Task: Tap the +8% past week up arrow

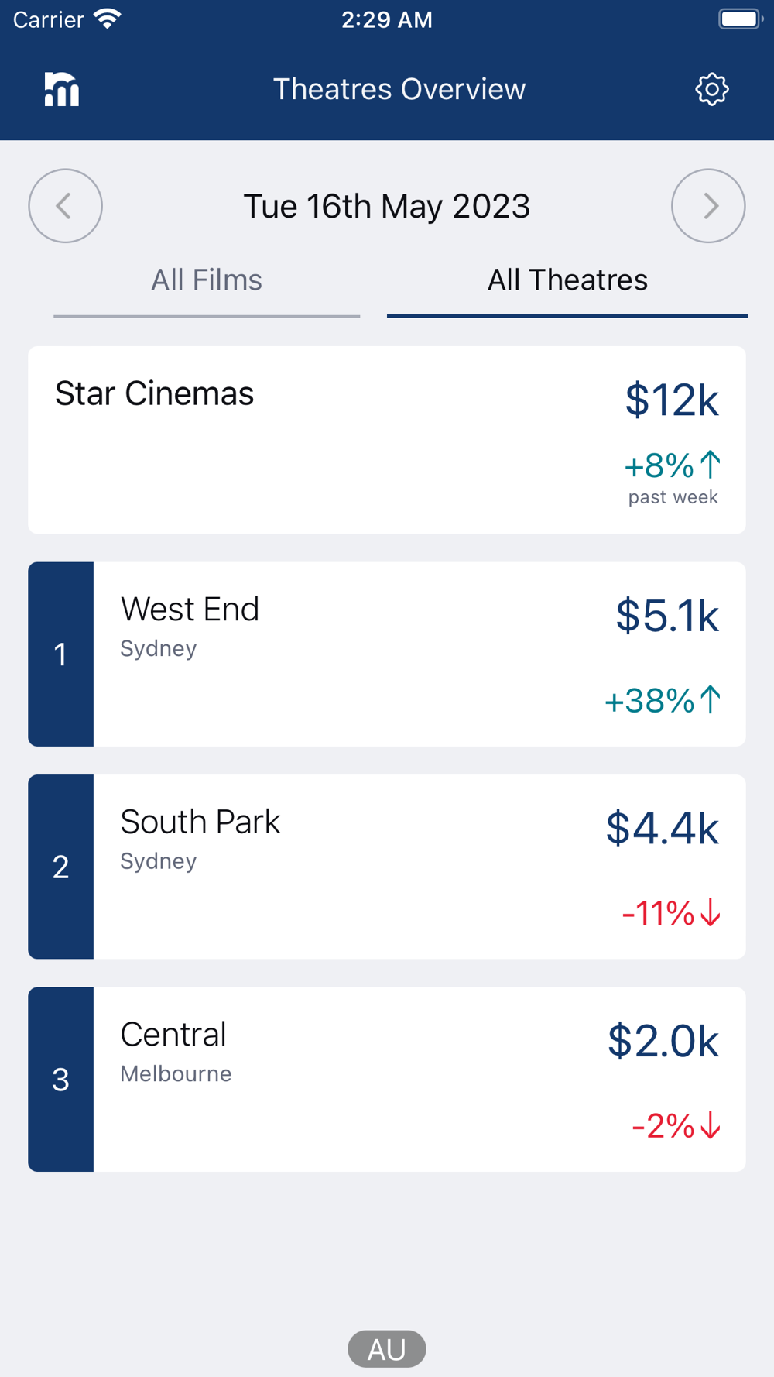Action: [711, 465]
